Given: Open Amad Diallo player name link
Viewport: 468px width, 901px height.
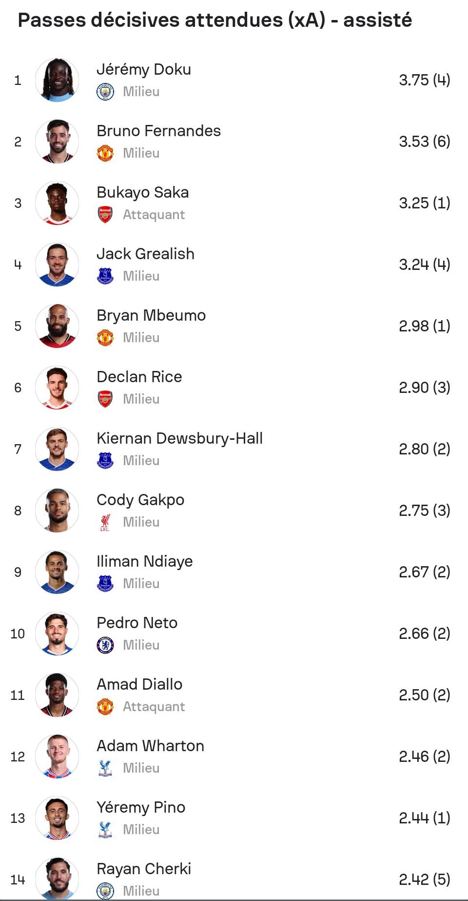Looking at the screenshot, I should click(x=139, y=684).
